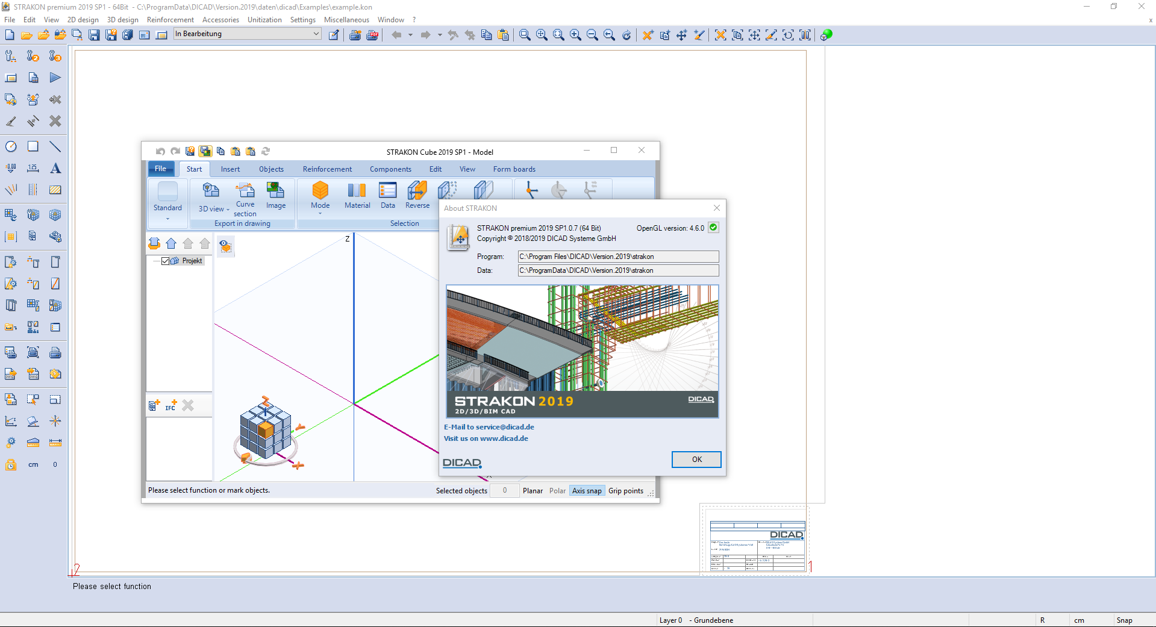The height and width of the screenshot is (627, 1156).
Task: Click the Data icon in Cube ribbon
Action: tap(388, 196)
